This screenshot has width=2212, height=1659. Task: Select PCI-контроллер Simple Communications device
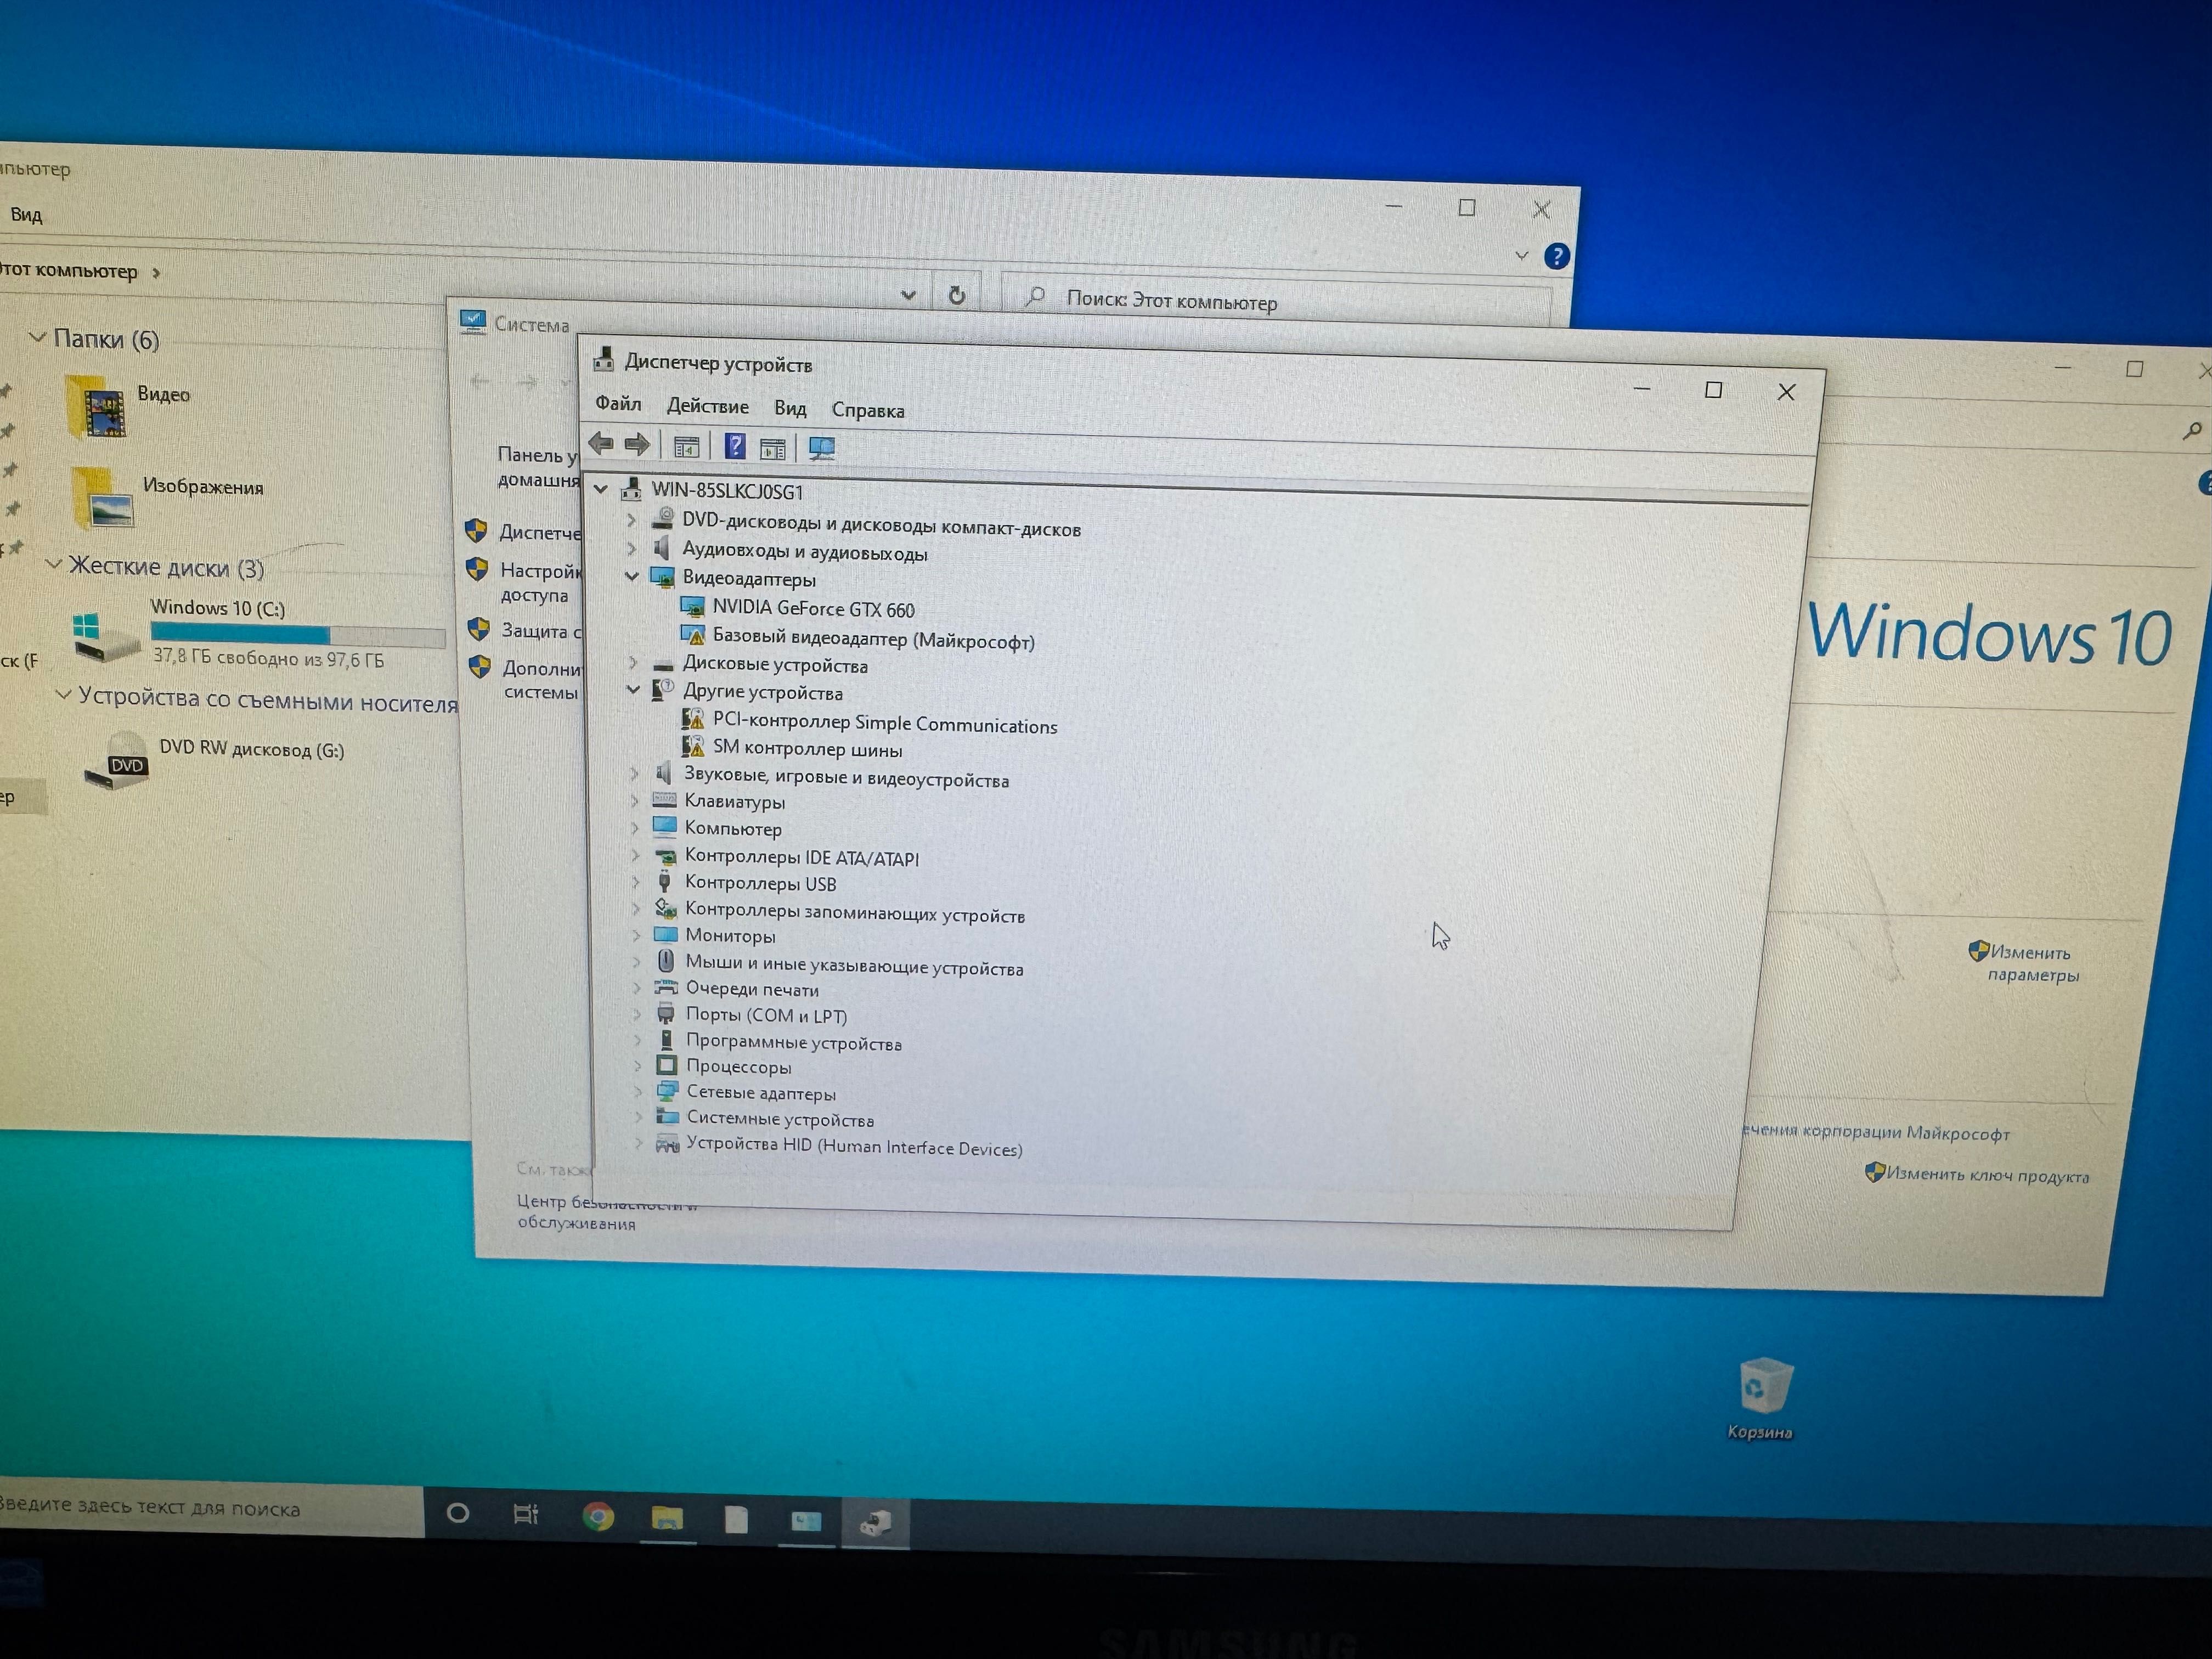click(x=884, y=724)
